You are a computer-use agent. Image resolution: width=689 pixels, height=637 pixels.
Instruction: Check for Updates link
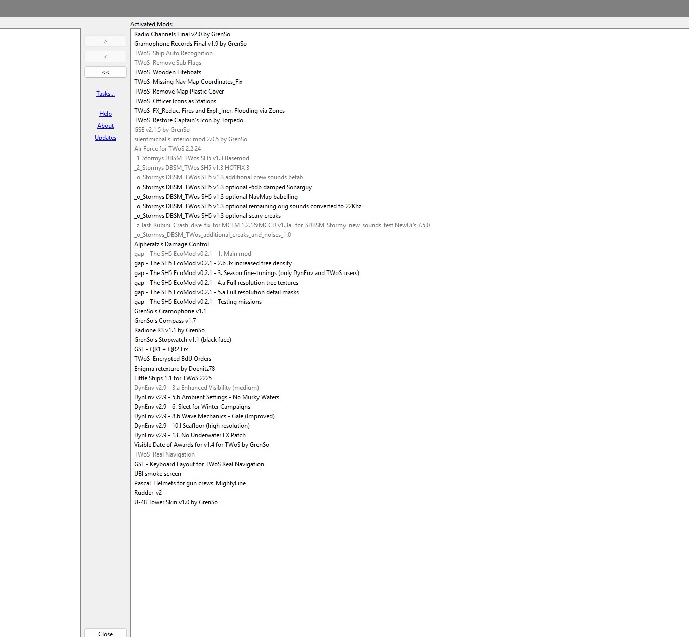point(105,138)
